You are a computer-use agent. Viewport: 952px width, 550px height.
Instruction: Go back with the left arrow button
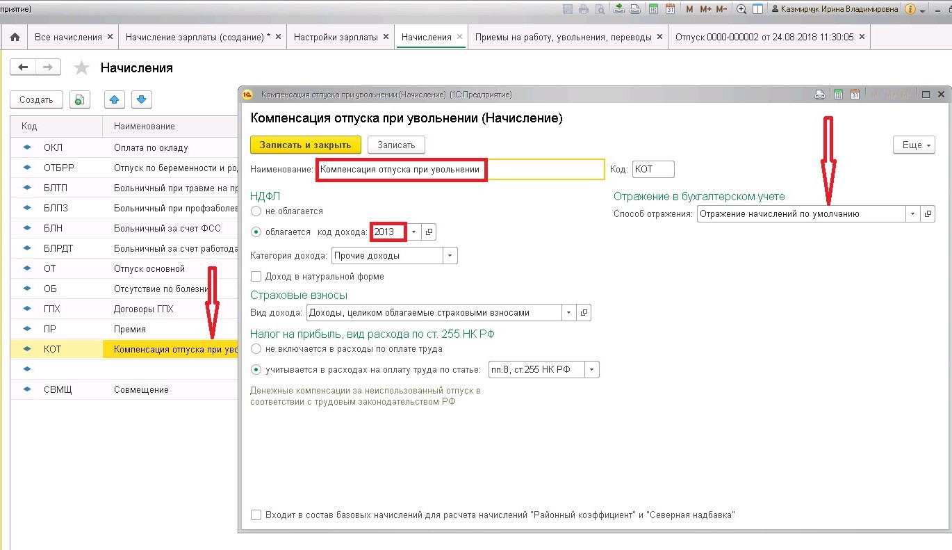(23, 67)
